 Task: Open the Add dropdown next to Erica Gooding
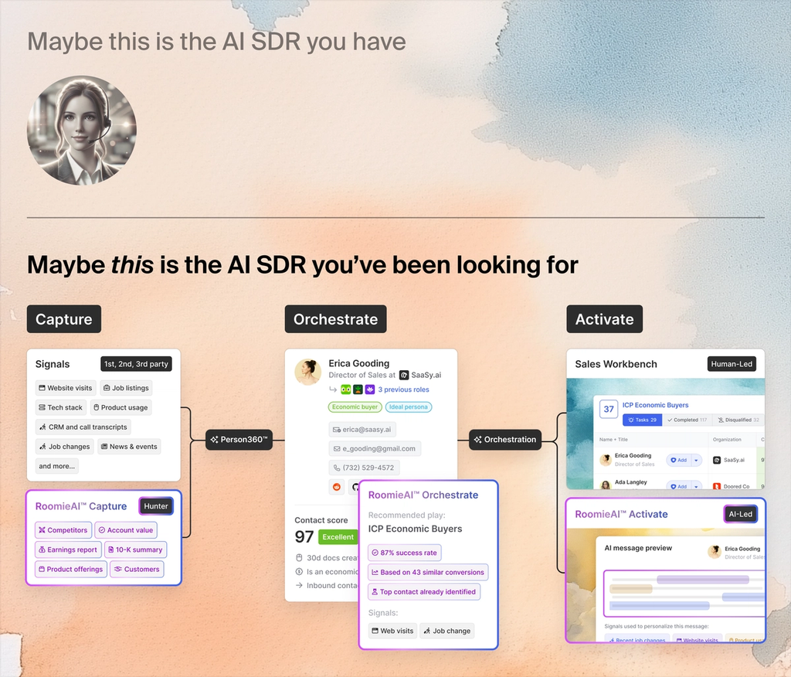[x=696, y=460]
